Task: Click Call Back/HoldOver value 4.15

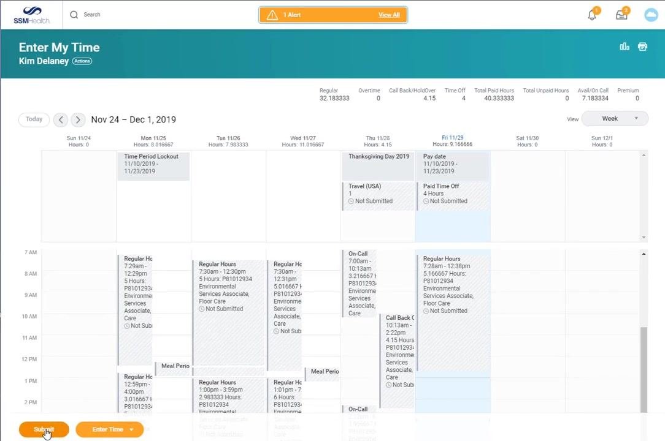Action: point(429,98)
